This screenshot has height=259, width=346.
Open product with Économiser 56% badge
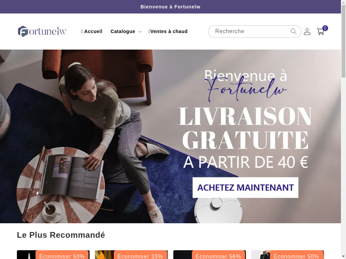pyautogui.click(x=209, y=255)
